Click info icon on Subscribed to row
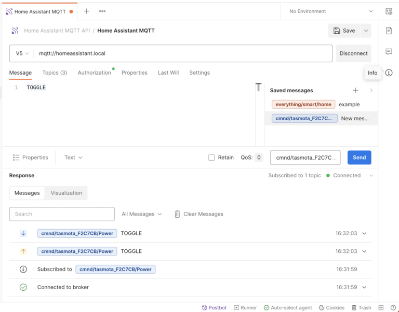This screenshot has width=399, height=312. [23, 270]
